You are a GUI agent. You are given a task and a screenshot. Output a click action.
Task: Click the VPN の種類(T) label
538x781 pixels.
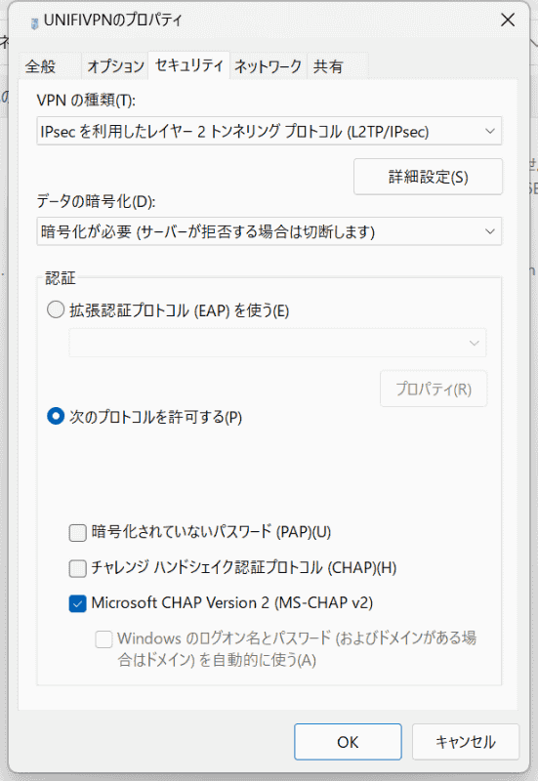click(x=86, y=101)
